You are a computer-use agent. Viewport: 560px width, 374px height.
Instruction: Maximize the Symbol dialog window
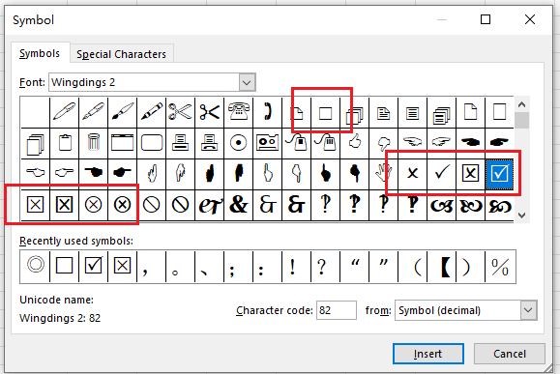(x=485, y=19)
